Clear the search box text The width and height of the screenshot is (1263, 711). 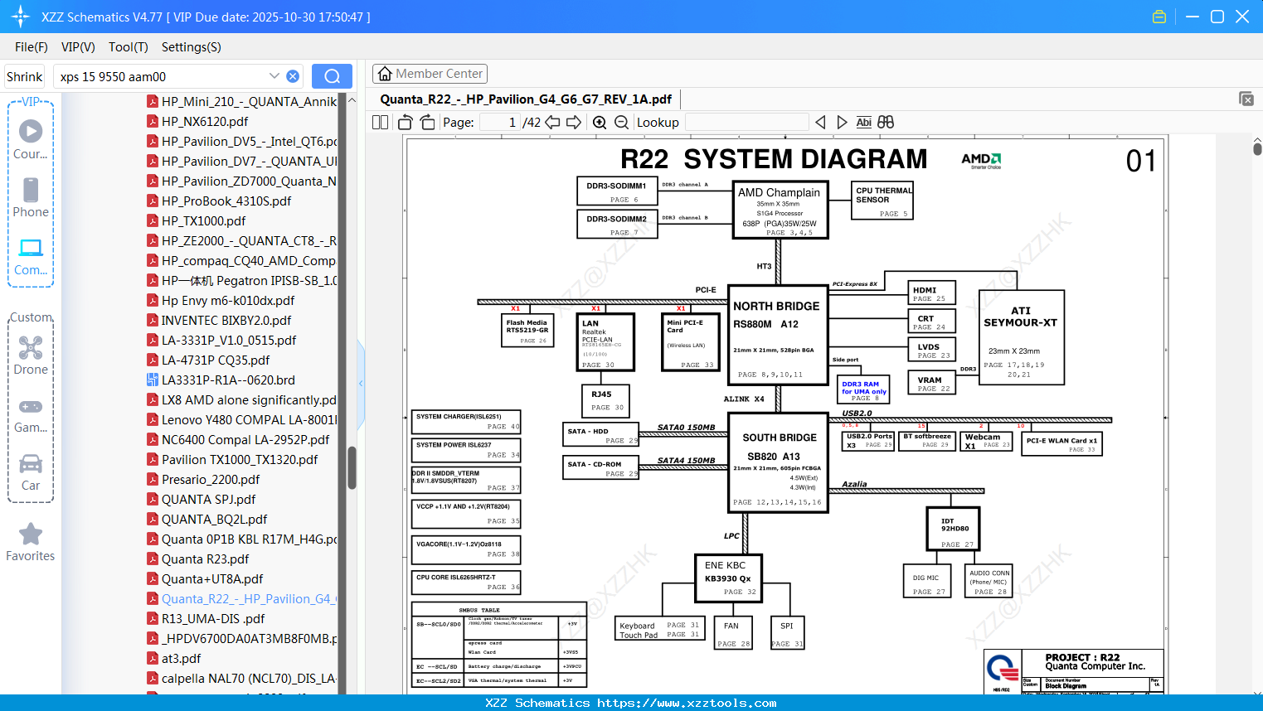click(x=293, y=76)
